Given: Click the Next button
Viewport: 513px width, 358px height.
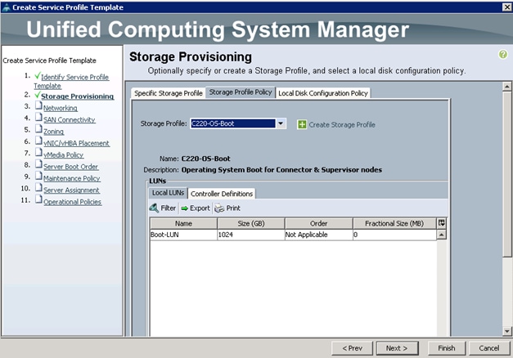Looking at the screenshot, I should pyautogui.click(x=397, y=348).
